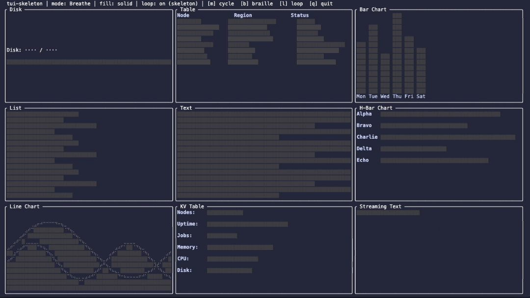The height and width of the screenshot is (298, 530).
Task: Click the Echo row label
Action: click(x=363, y=160)
